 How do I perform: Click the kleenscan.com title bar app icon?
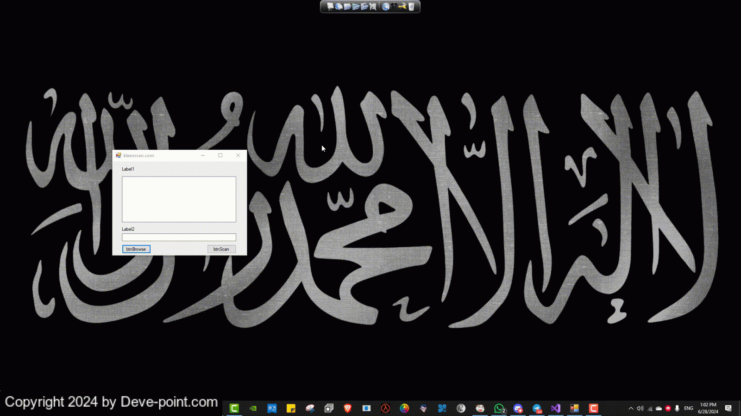coord(118,155)
